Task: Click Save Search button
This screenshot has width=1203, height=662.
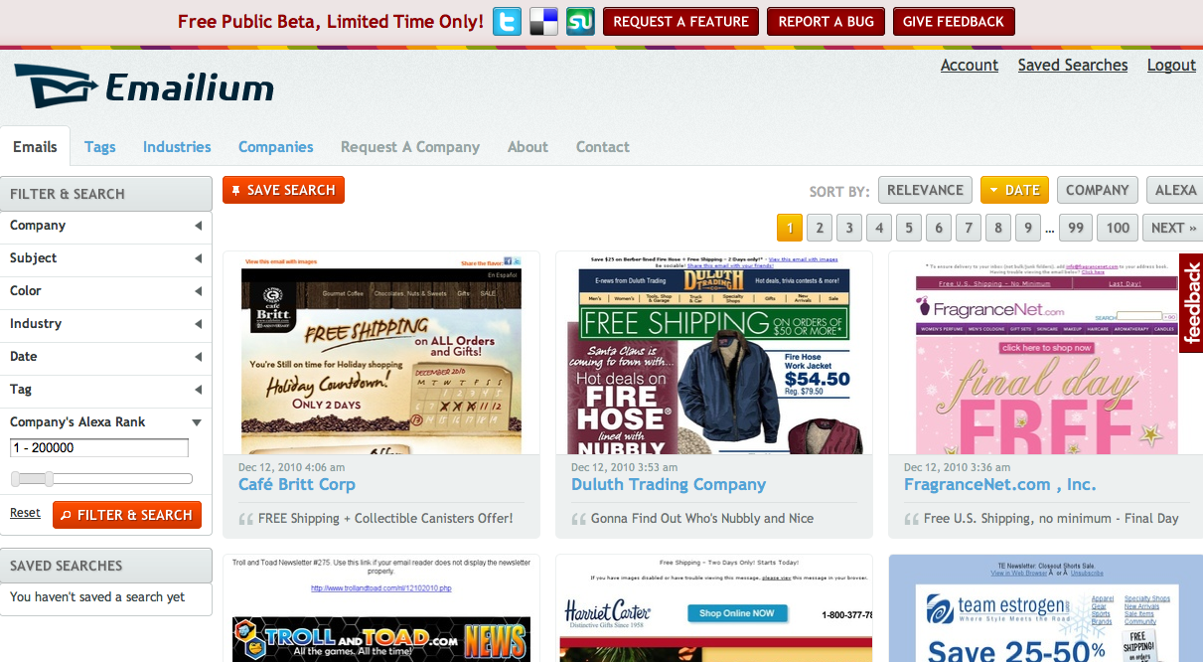Action: tap(283, 190)
